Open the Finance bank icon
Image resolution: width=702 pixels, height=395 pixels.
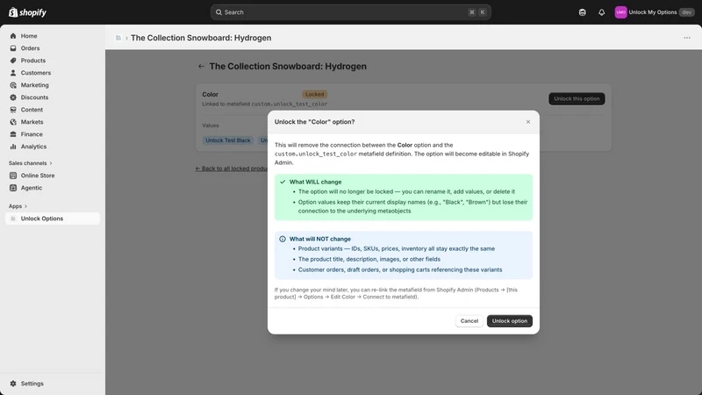click(x=13, y=134)
